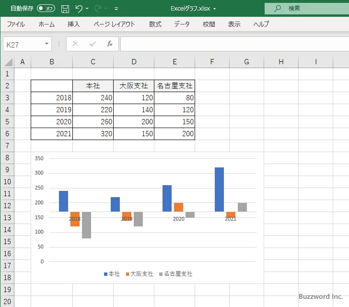Open the Undo history dropdown arrow
Image resolution: width=349 pixels, height=307 pixels.
click(x=87, y=9)
